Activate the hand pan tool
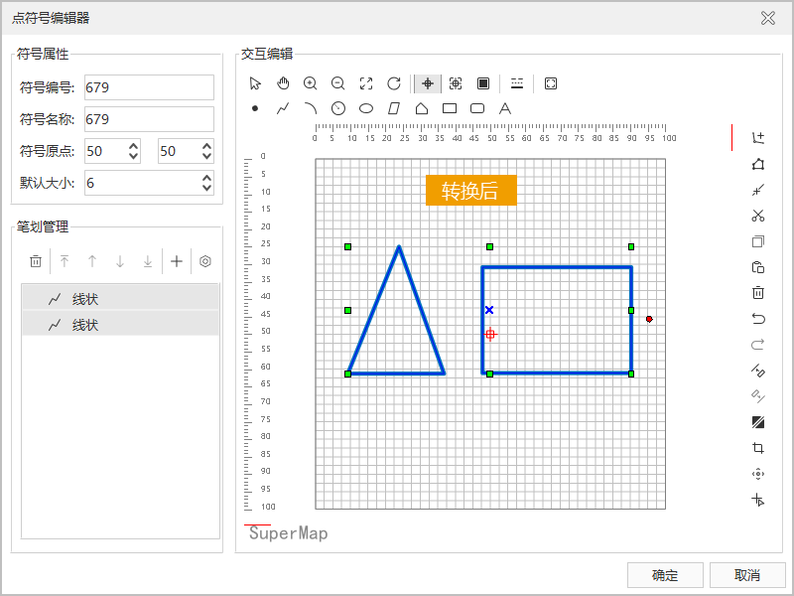This screenshot has height=596, width=794. coord(283,83)
